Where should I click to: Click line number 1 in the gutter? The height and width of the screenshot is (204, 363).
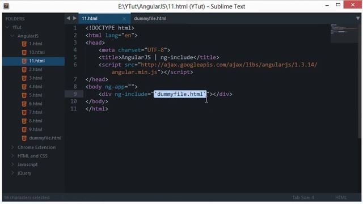(x=75, y=28)
